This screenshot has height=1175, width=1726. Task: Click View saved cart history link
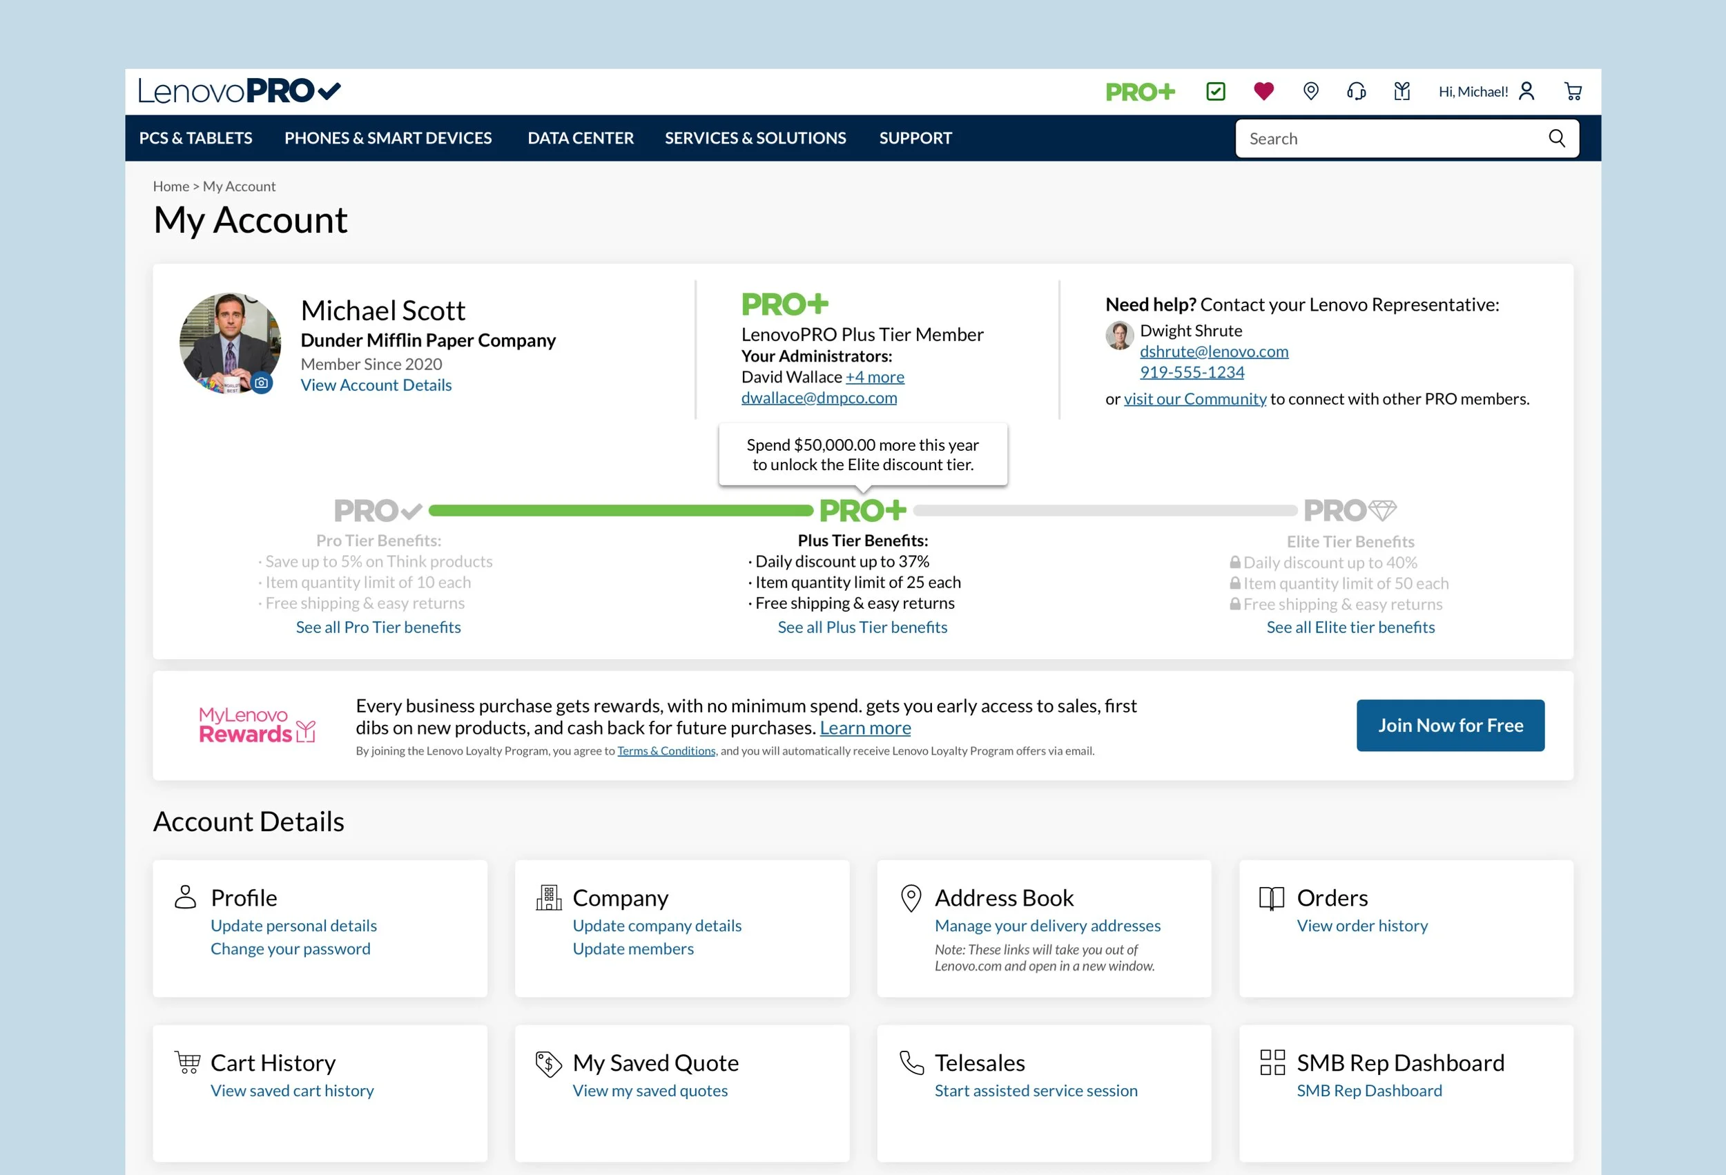pos(292,1090)
